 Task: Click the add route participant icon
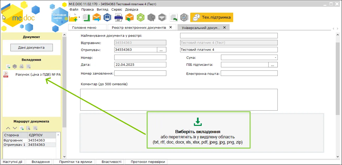tap(22, 128)
